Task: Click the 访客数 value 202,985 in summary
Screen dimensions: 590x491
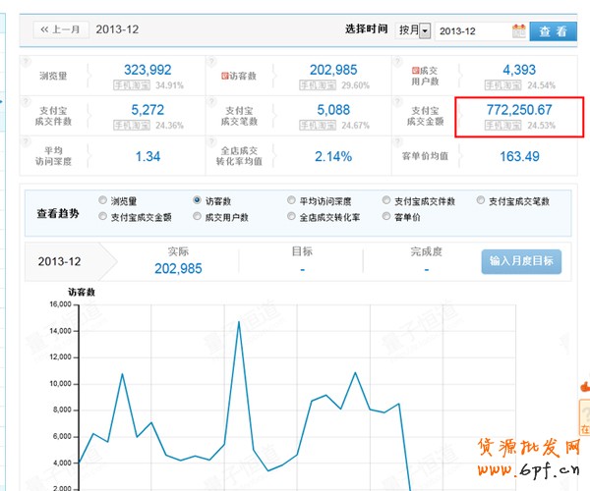Action: click(333, 70)
